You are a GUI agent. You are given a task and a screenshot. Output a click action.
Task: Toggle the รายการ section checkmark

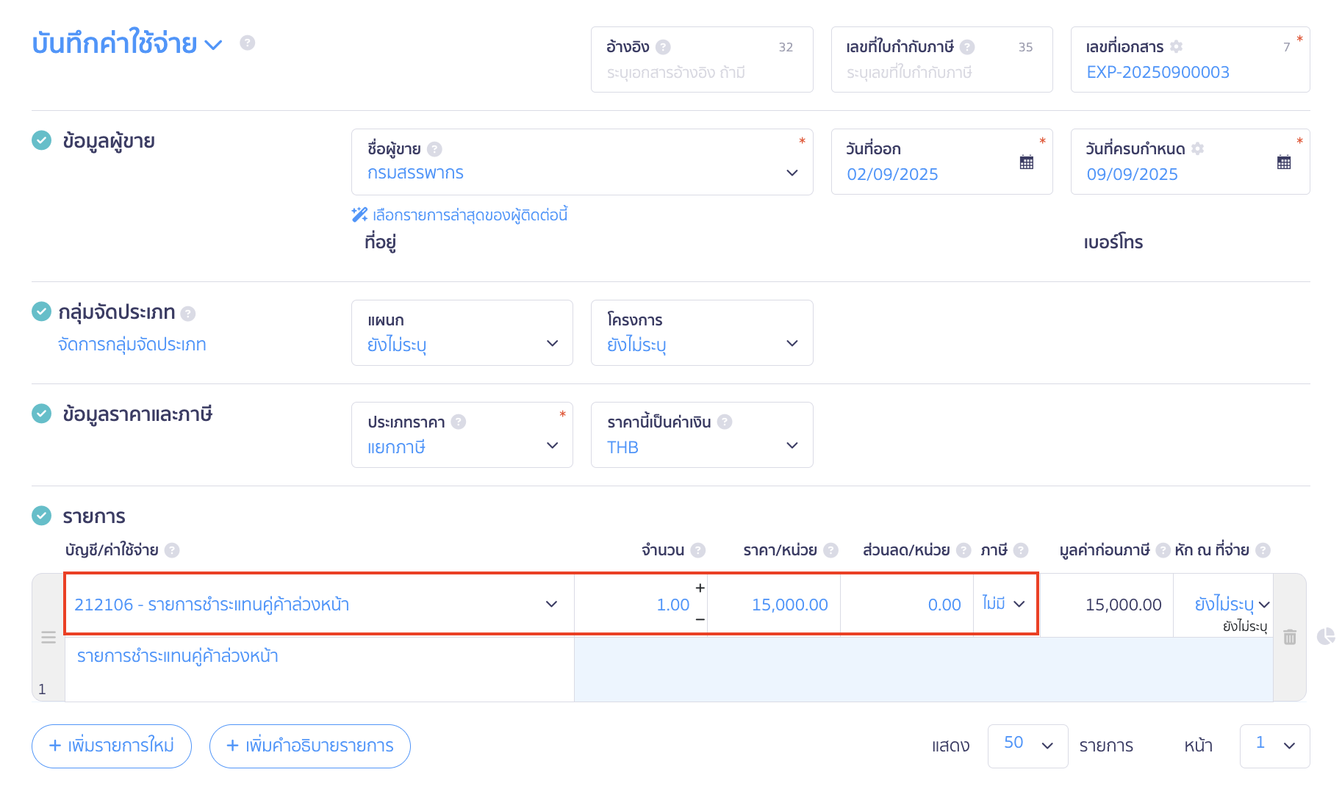(42, 516)
